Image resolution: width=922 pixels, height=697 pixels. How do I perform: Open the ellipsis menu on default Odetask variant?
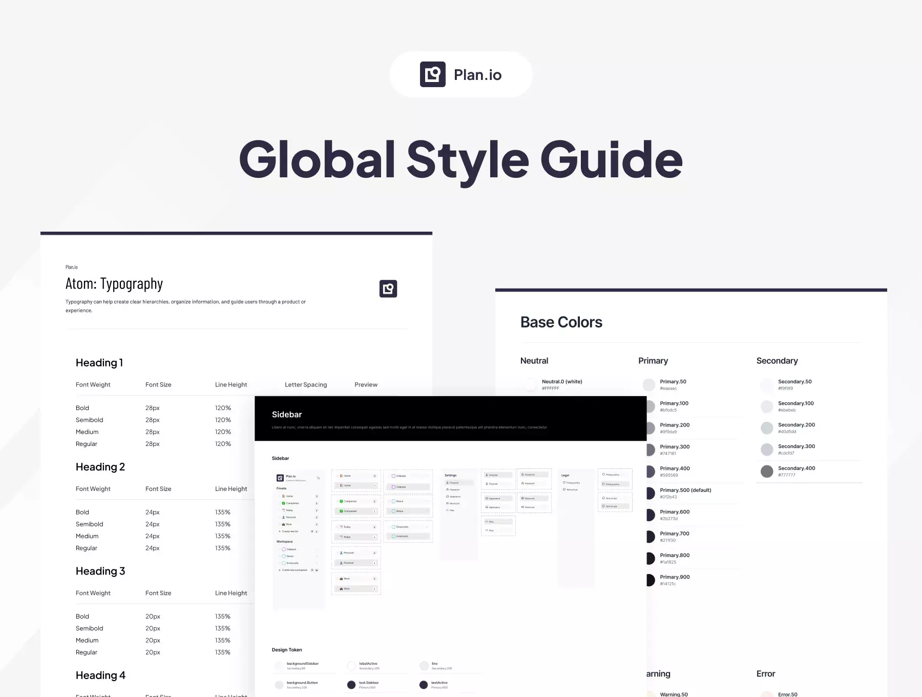click(427, 476)
